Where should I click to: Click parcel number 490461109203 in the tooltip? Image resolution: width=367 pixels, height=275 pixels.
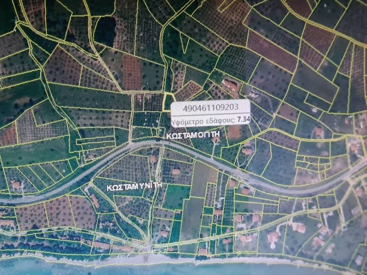pyautogui.click(x=210, y=107)
